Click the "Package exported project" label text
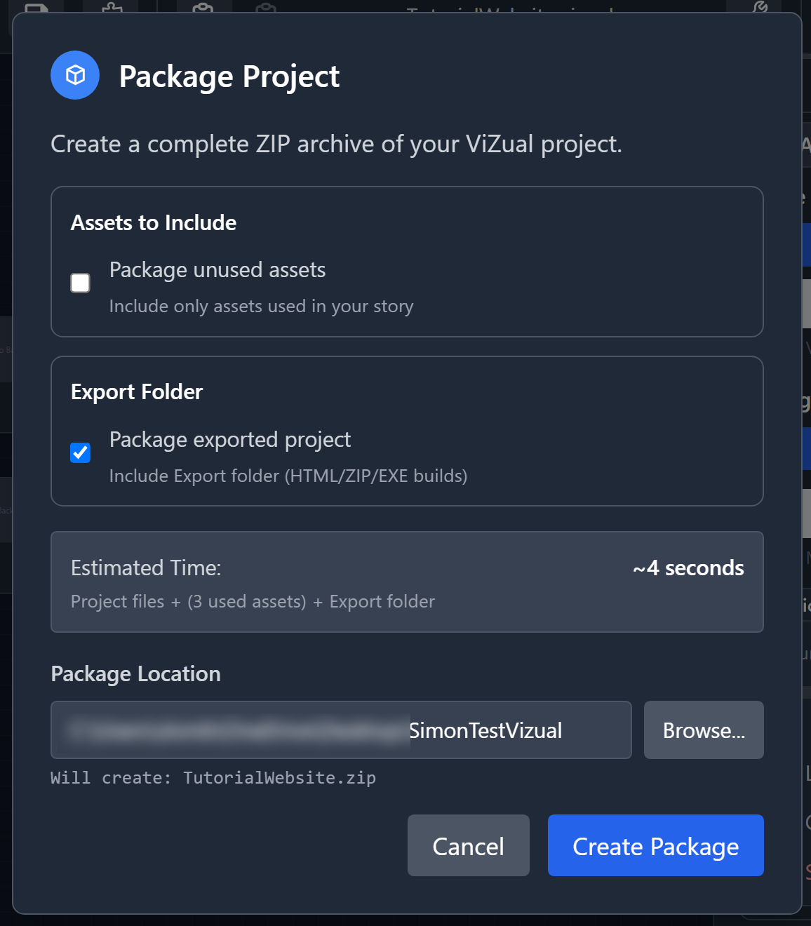811x926 pixels. [230, 440]
